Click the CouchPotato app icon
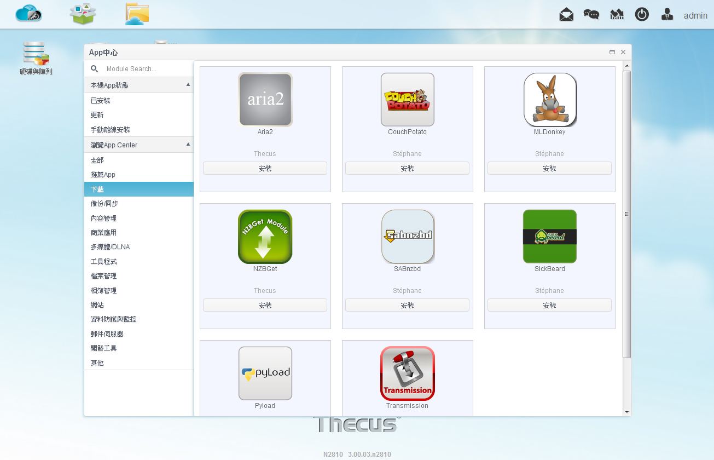714x460 pixels. tap(408, 100)
